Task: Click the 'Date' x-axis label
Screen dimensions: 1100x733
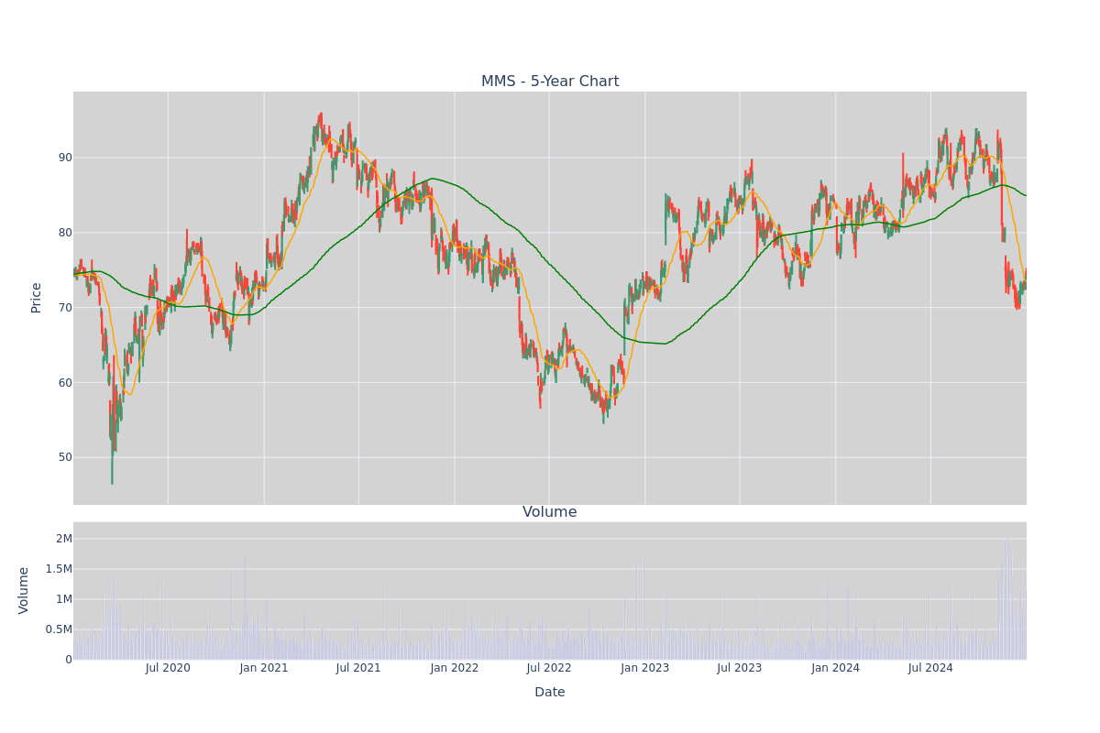Action: [550, 693]
